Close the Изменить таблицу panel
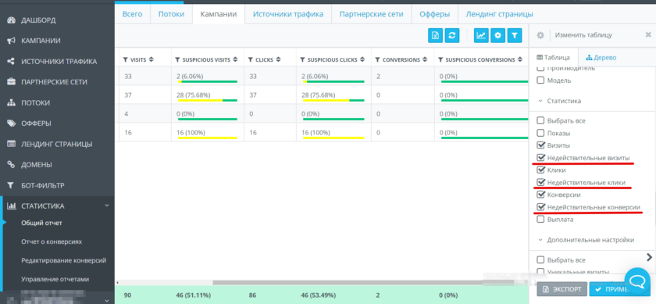The width and height of the screenshot is (656, 304). point(648,34)
